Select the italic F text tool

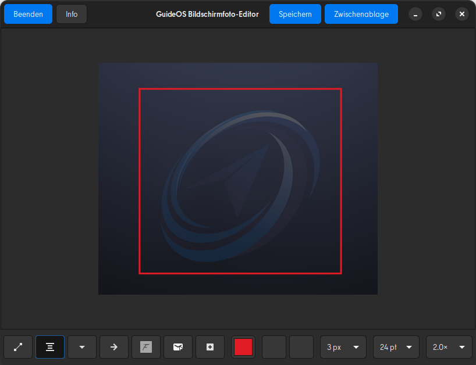tap(146, 347)
